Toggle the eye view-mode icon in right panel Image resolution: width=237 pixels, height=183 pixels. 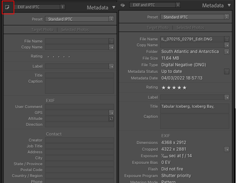pyautogui.click(x=122, y=5)
